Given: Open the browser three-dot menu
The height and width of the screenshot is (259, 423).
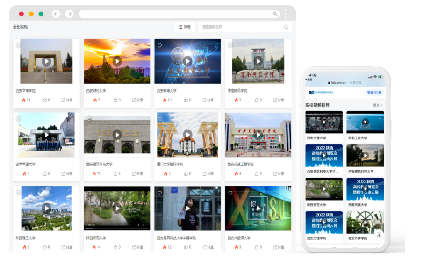Looking at the screenshot, I should (285, 14).
